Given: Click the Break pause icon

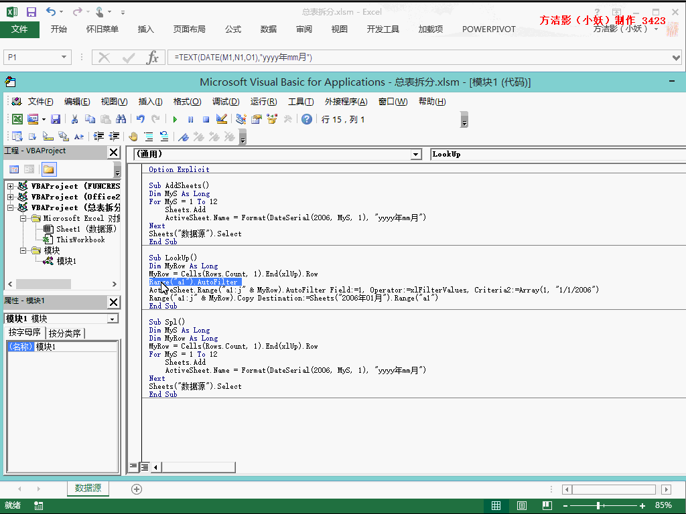Looking at the screenshot, I should [x=191, y=119].
